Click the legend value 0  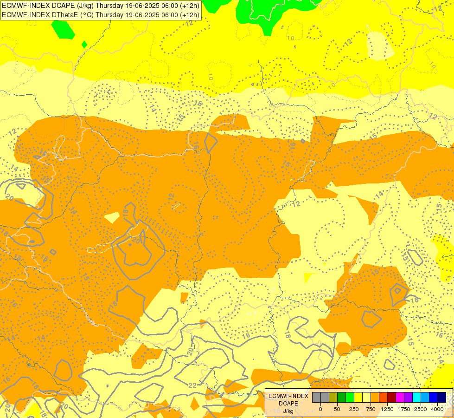pyautogui.click(x=320, y=409)
